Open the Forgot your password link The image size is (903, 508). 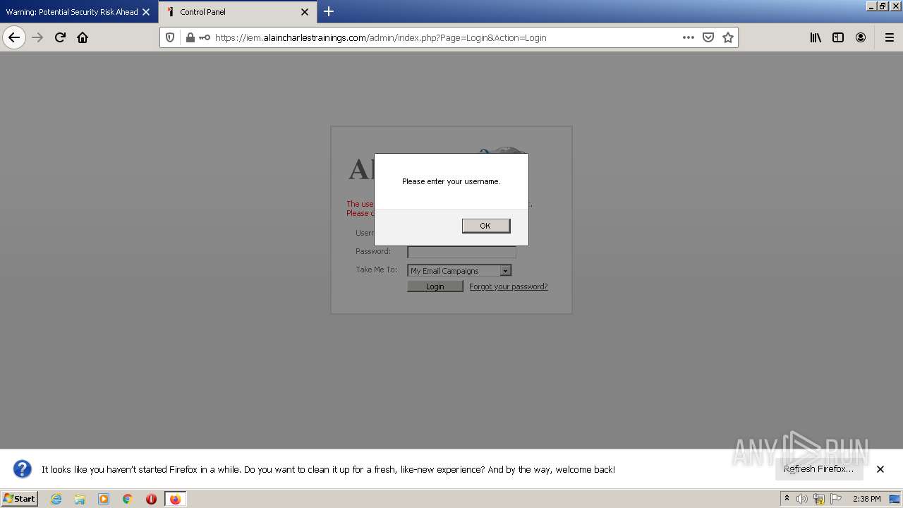pos(509,286)
